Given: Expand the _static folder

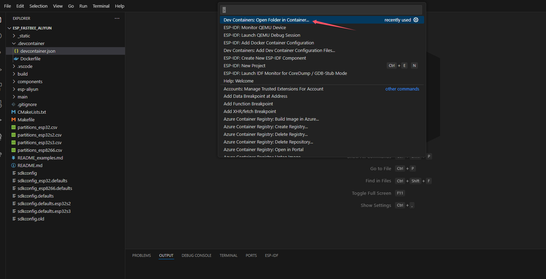Looking at the screenshot, I should tap(14, 36).
